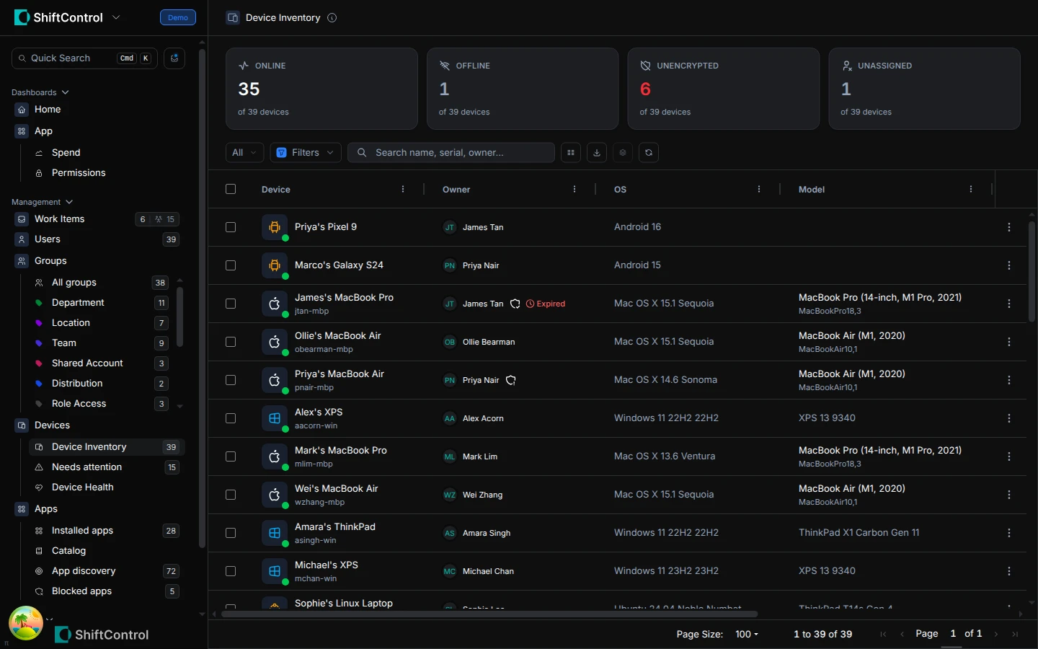Viewport: 1038px width, 649px height.
Task: Click the search name, serial, owner field
Action: (451, 153)
